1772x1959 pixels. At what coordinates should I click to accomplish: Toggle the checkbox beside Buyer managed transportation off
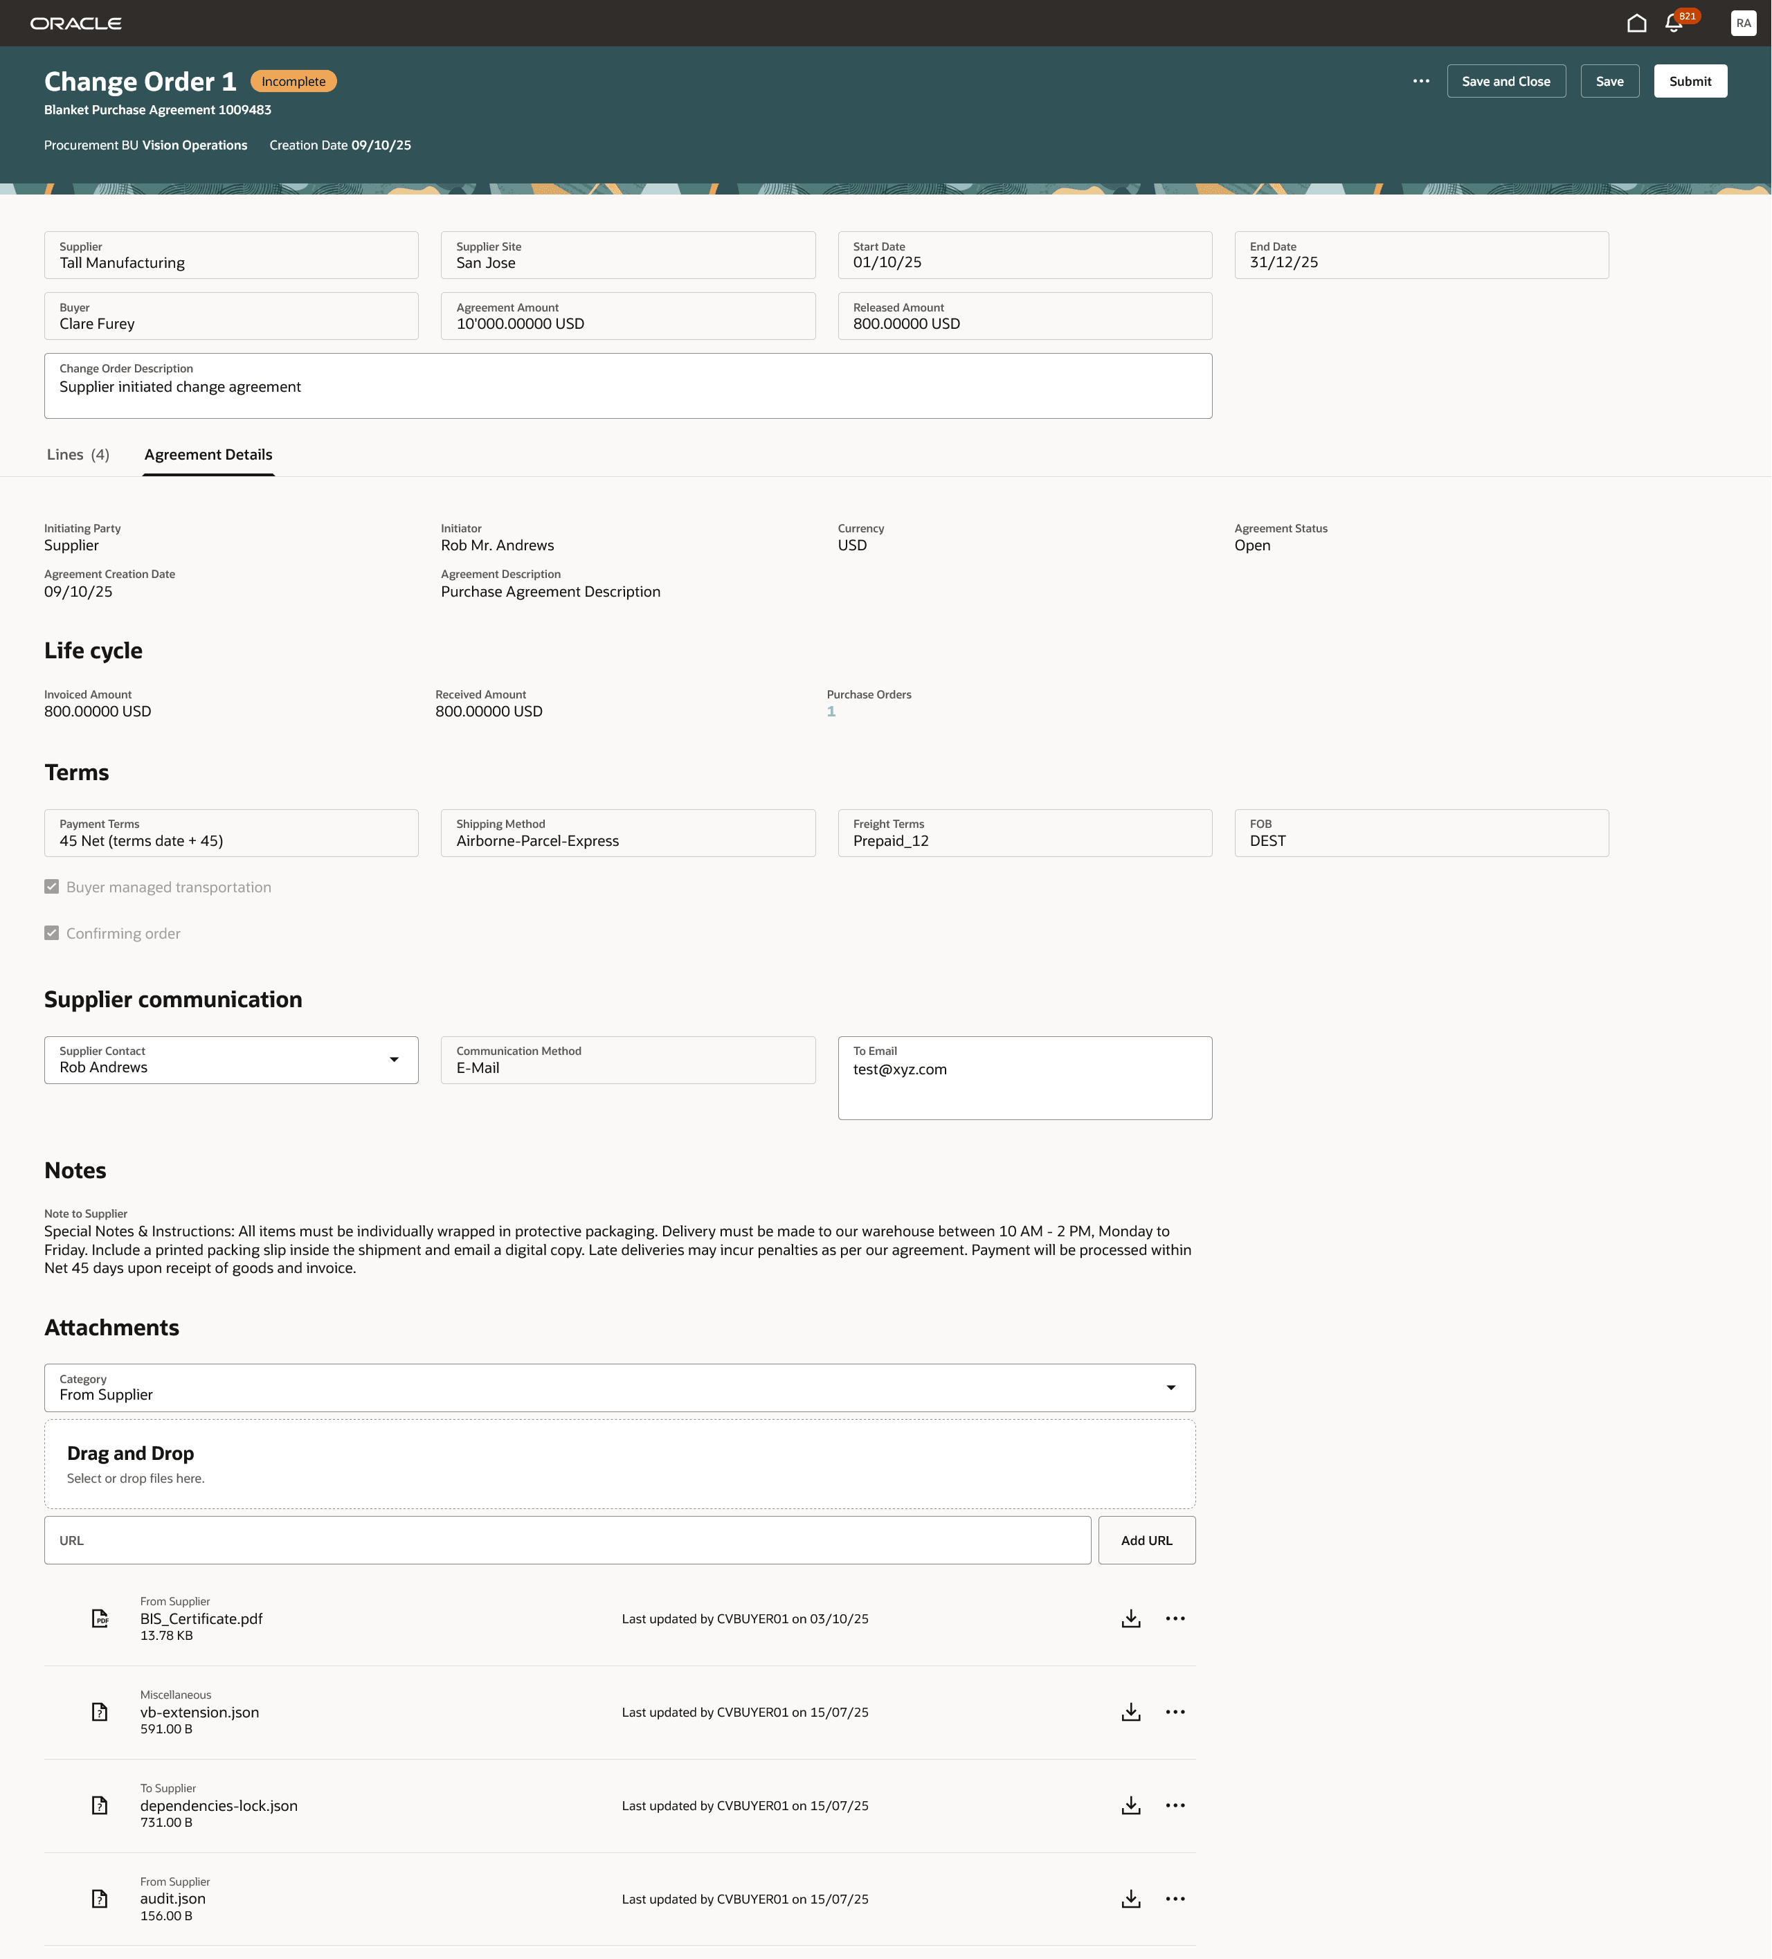[51, 886]
